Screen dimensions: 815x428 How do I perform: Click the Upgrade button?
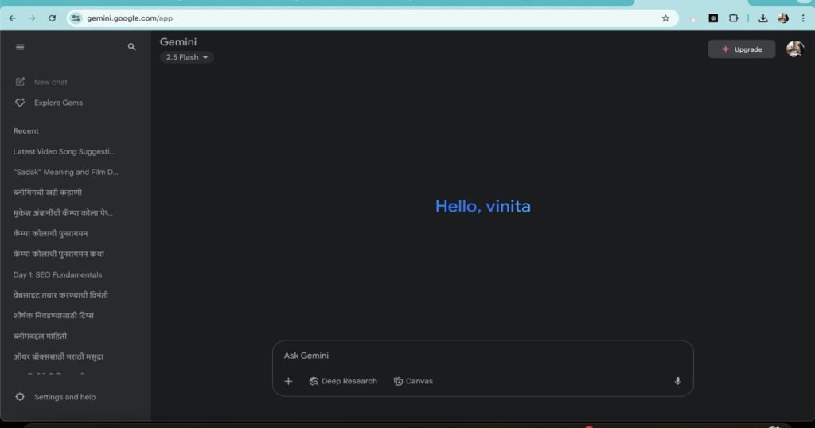tap(741, 49)
